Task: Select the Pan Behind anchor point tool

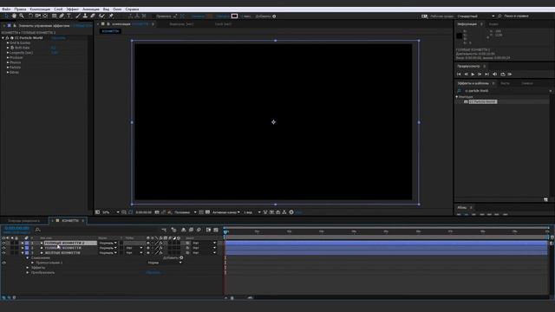Action: 45,16
